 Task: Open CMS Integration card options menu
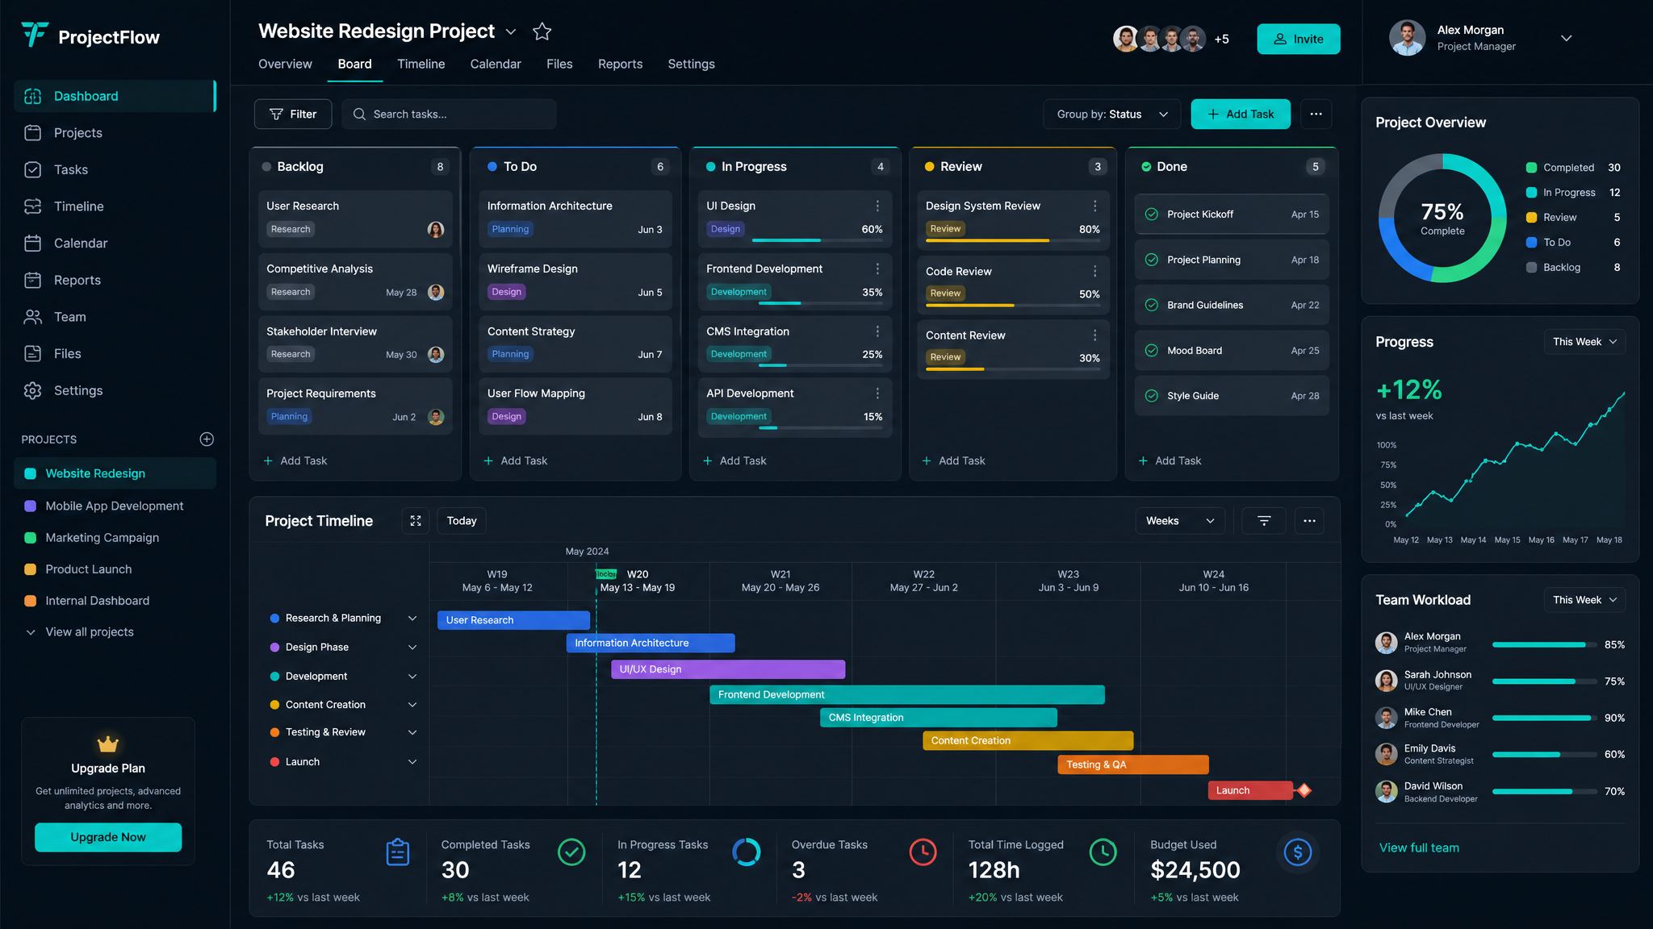click(877, 331)
